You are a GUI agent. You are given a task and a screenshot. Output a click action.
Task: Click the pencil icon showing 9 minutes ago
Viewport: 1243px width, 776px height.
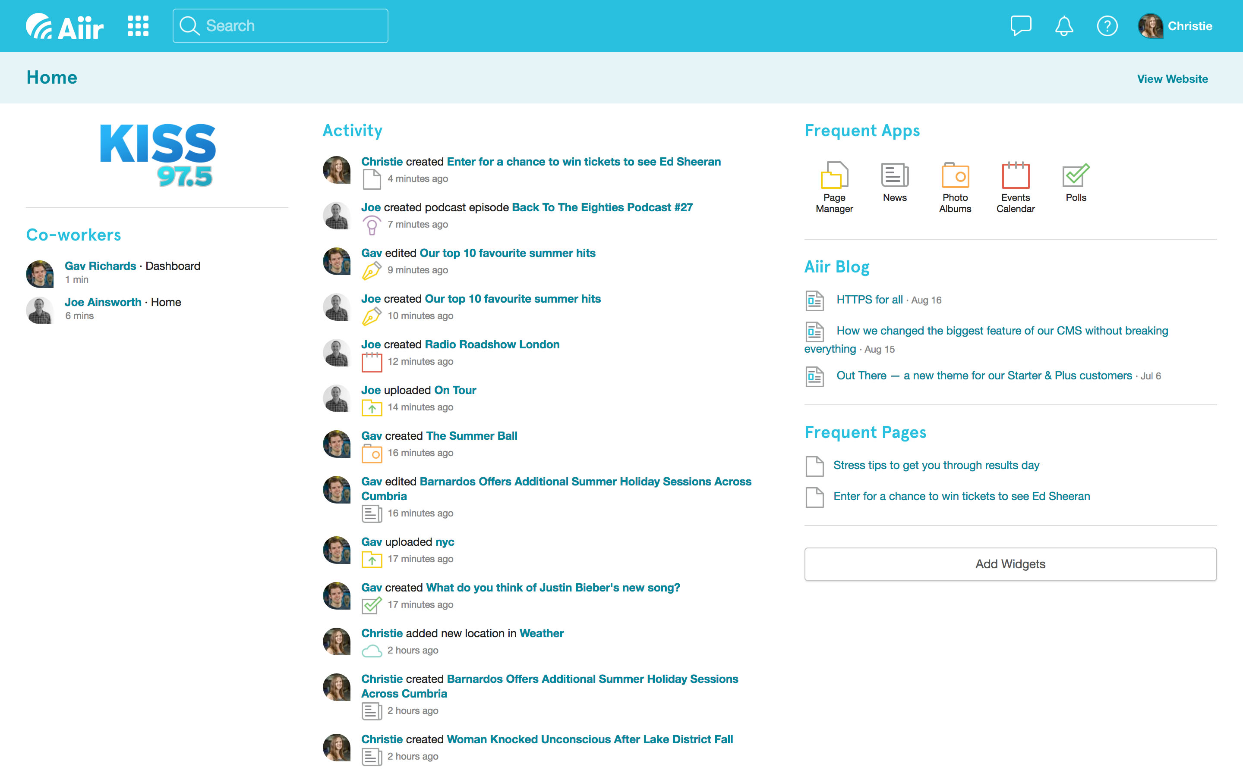(372, 270)
